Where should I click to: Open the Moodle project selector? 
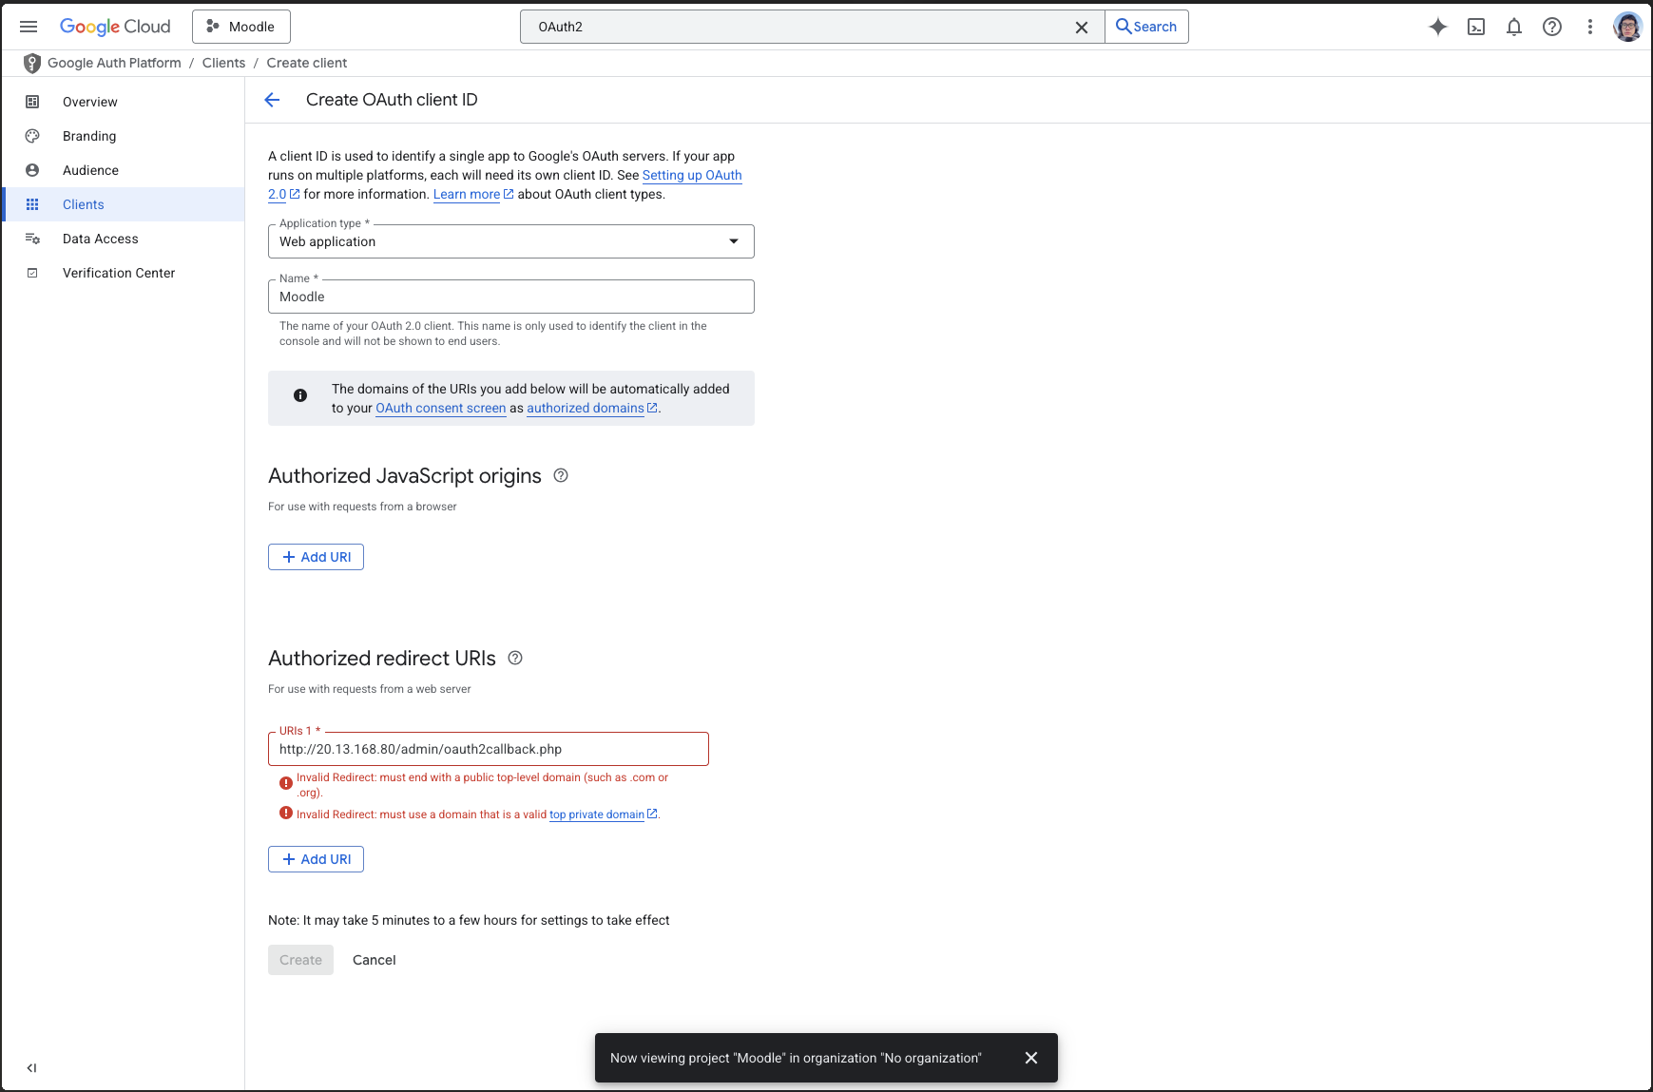coord(240,27)
